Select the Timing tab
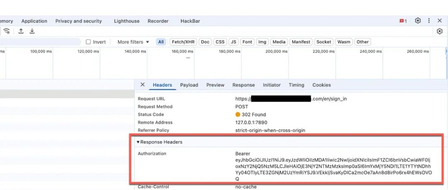The image size is (448, 190). [x=296, y=85]
